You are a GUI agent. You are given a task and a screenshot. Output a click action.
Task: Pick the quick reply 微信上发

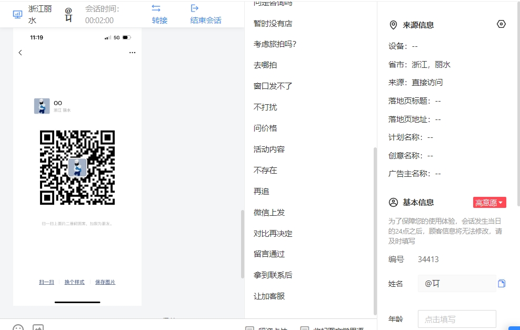click(269, 213)
